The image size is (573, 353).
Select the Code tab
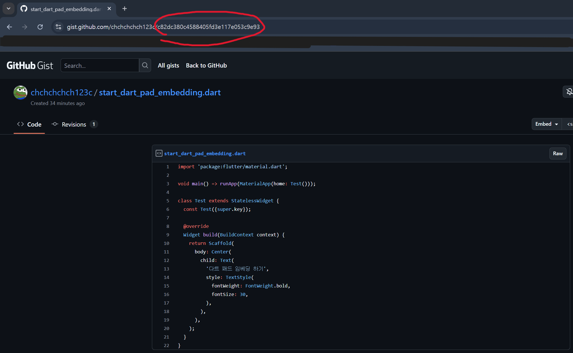(29, 125)
